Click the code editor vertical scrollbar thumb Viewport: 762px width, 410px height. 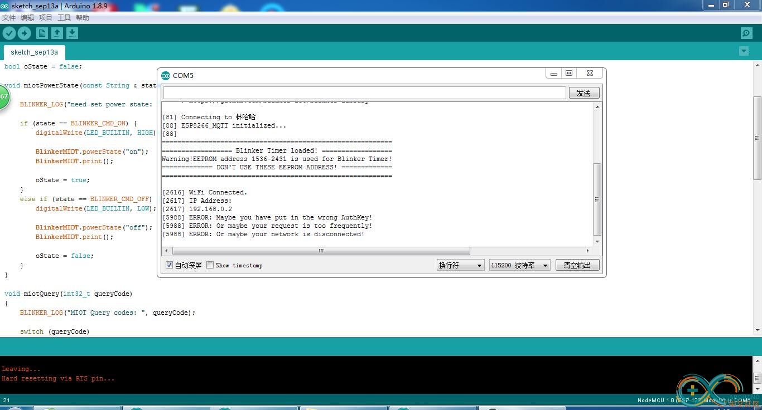pos(757,138)
